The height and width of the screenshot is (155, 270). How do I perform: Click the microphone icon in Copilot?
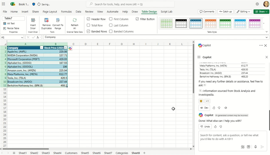point(255,147)
